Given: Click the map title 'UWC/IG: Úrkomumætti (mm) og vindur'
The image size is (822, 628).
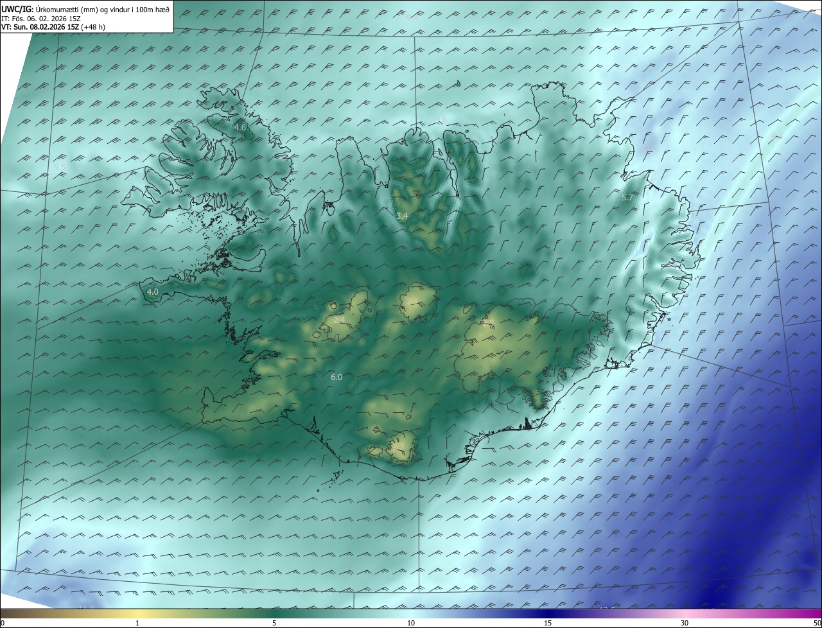Looking at the screenshot, I should [85, 8].
